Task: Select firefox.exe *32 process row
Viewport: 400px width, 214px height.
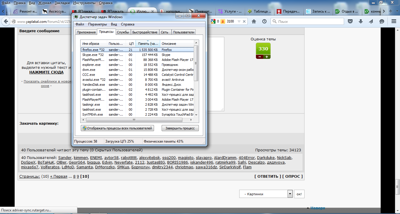Action: coord(137,50)
